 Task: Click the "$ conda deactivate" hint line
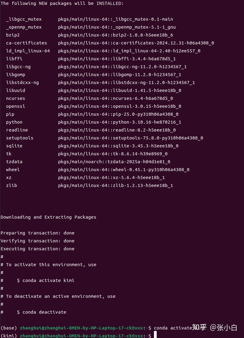(x=42, y=312)
